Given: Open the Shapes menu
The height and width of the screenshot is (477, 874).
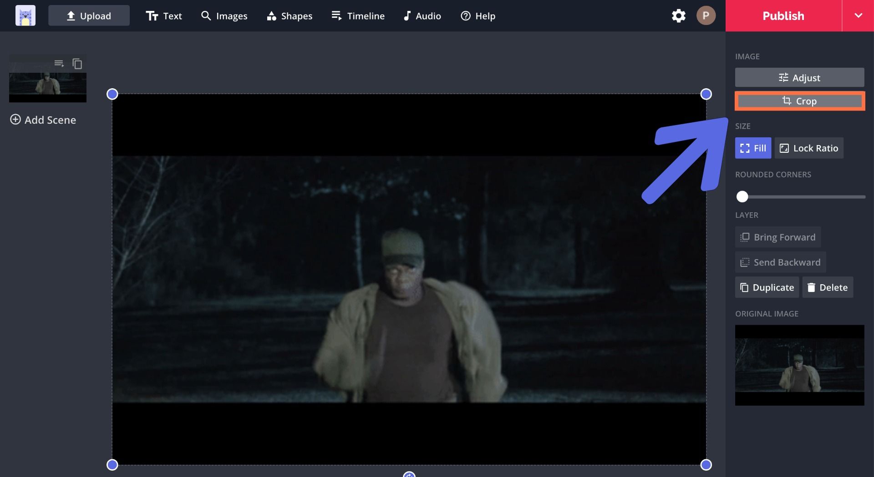Looking at the screenshot, I should click(290, 16).
